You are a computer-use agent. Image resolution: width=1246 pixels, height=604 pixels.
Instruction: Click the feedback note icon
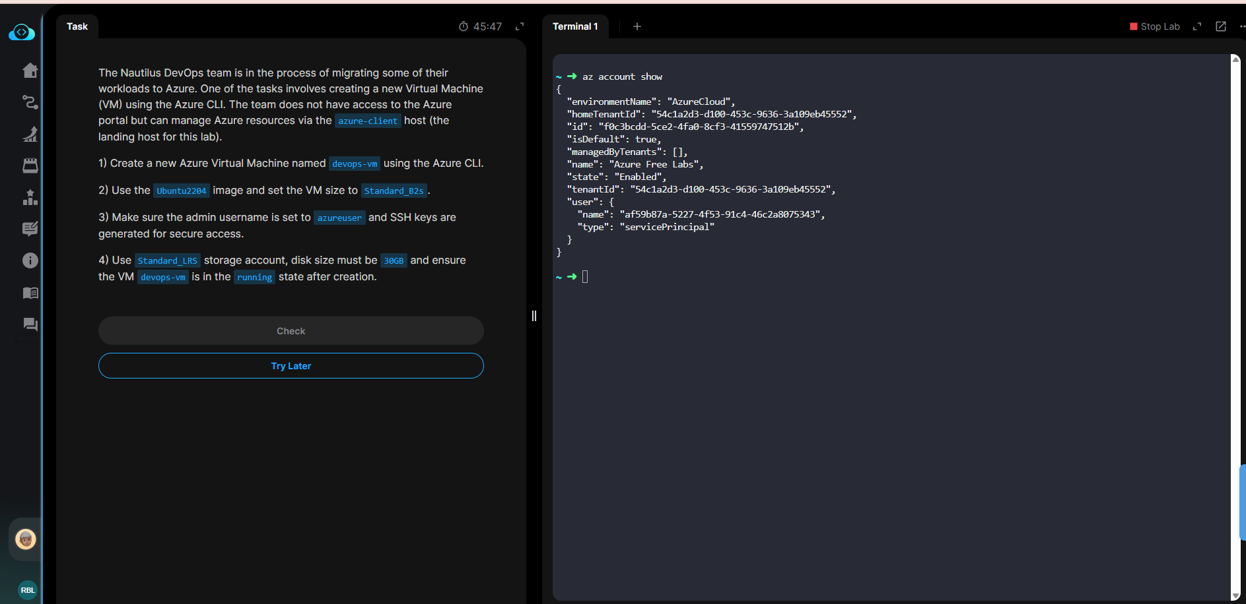30,229
